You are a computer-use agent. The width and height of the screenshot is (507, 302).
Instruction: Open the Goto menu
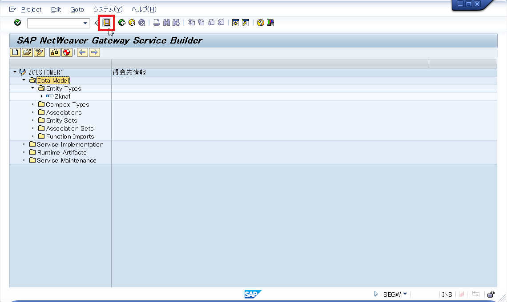[77, 9]
